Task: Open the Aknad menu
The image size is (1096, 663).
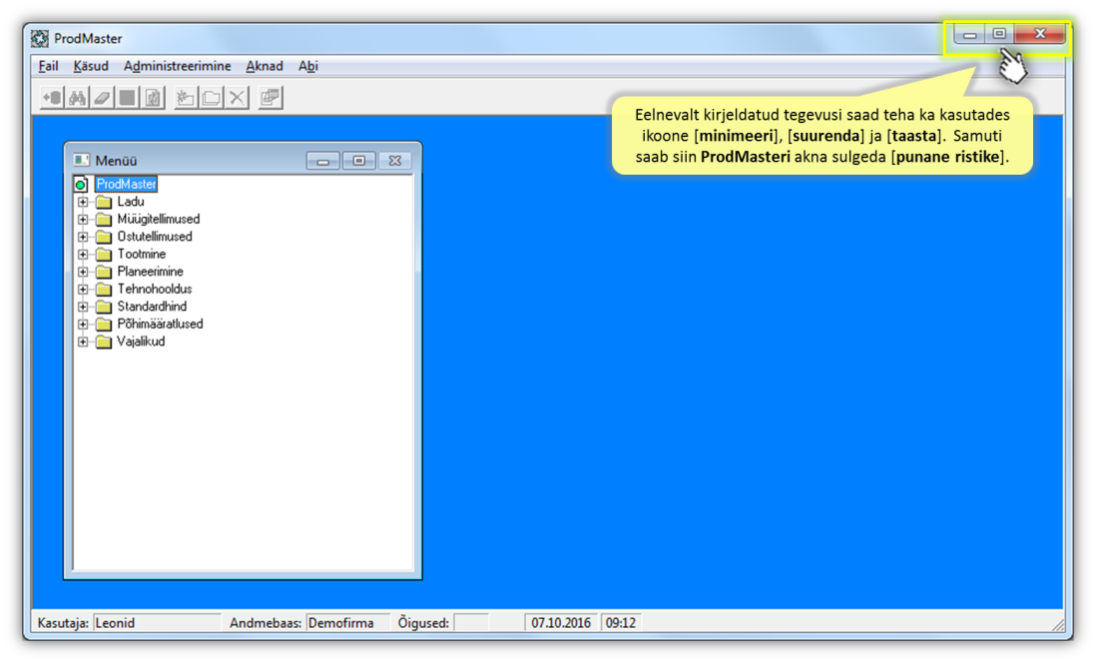Action: (x=265, y=66)
